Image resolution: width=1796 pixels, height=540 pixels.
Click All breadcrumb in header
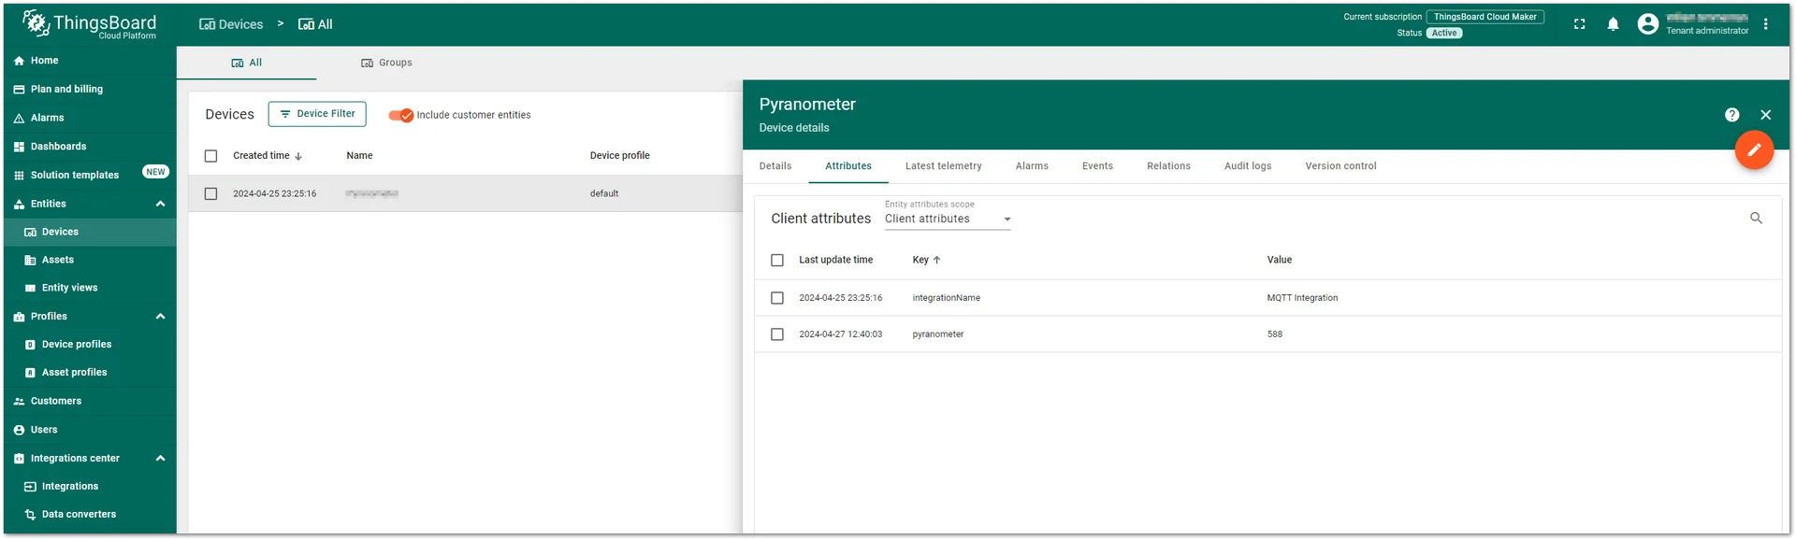[315, 24]
